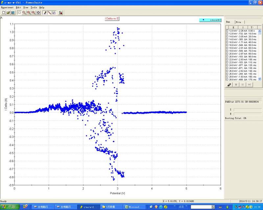
Task: Click the Open file folder icon
Action: pyautogui.click(x=8, y=12)
